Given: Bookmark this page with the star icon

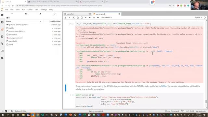Looking at the screenshot, I should [x=173, y=6].
